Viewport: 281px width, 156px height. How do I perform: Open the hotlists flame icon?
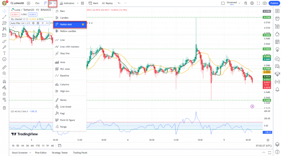[x=277, y=34]
